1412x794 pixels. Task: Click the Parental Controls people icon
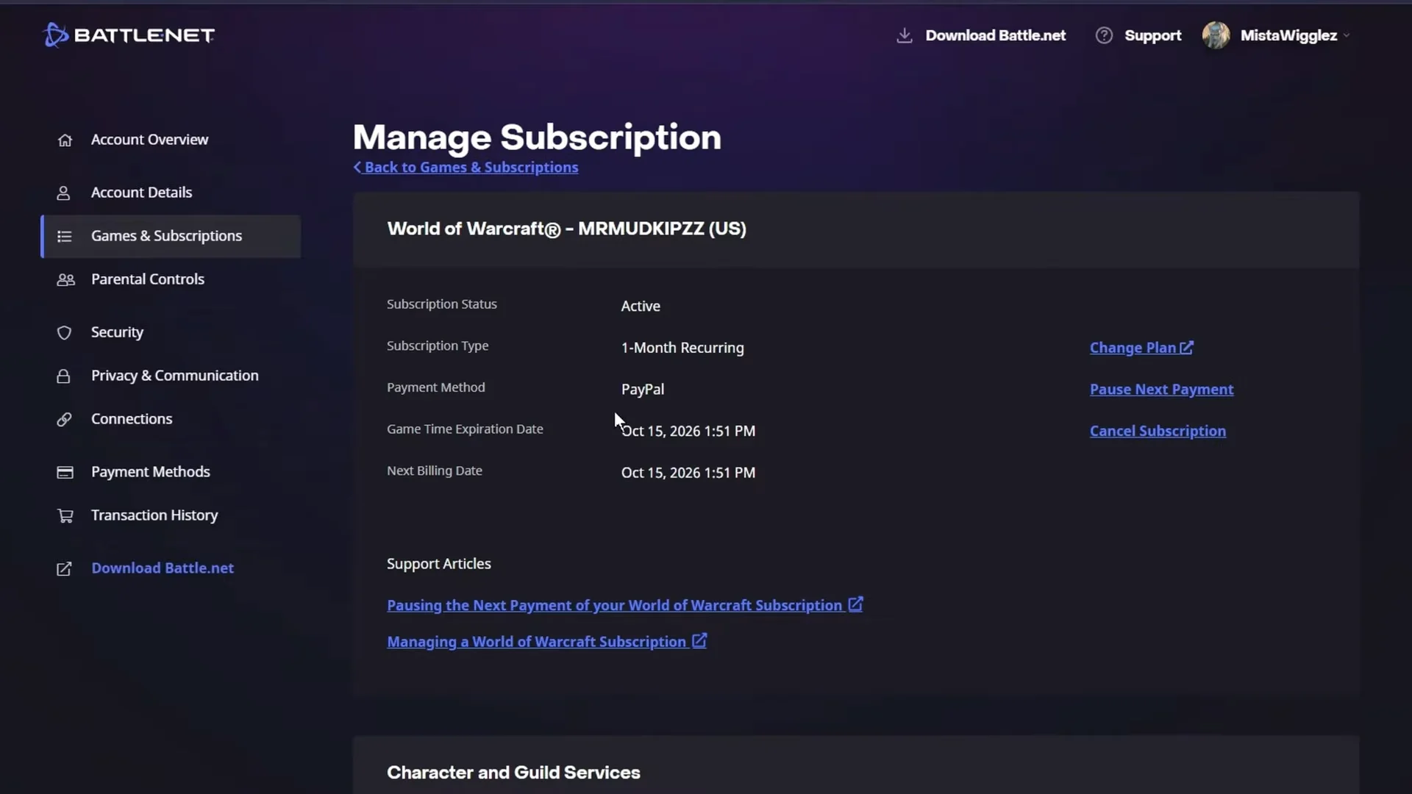(65, 279)
